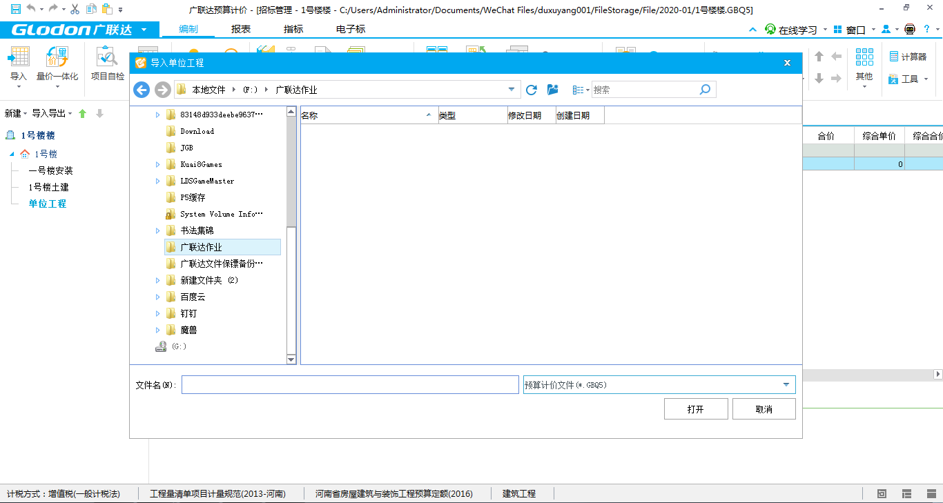Click the Copy icon in title bar
Viewport: 943px width, 503px height.
tap(90, 9)
